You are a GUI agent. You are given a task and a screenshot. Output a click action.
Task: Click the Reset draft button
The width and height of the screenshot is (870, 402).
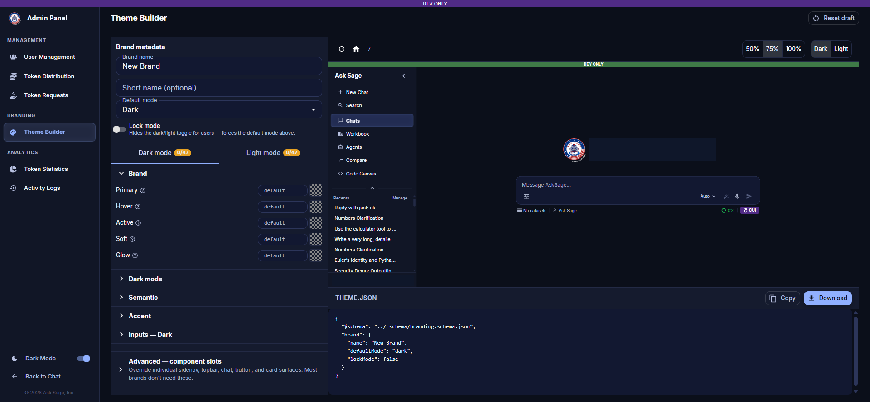point(833,18)
